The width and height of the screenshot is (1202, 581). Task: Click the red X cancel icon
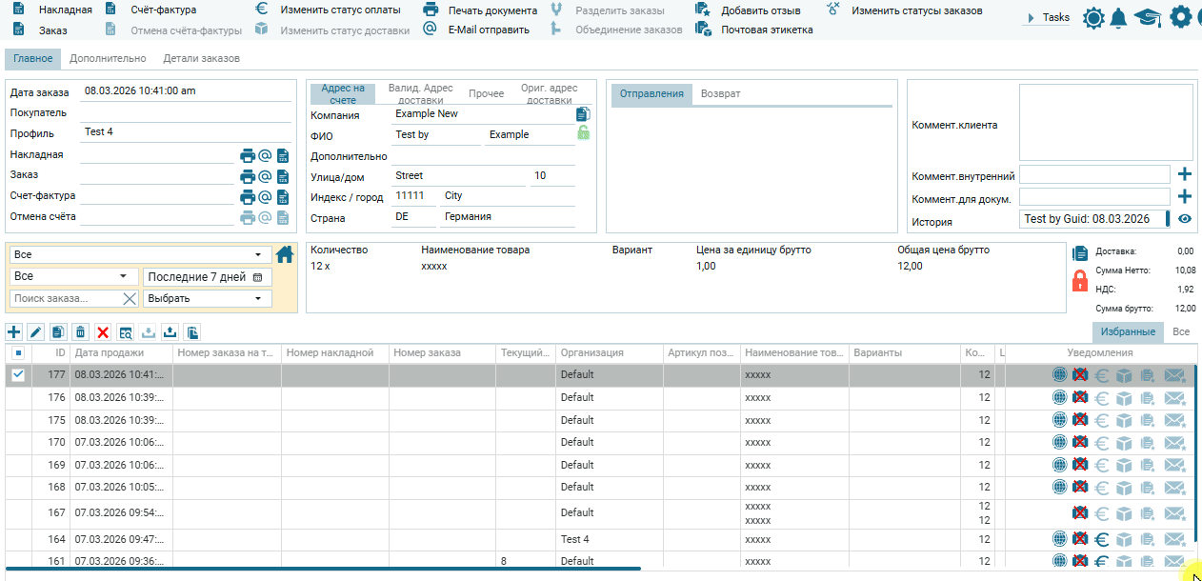click(103, 332)
